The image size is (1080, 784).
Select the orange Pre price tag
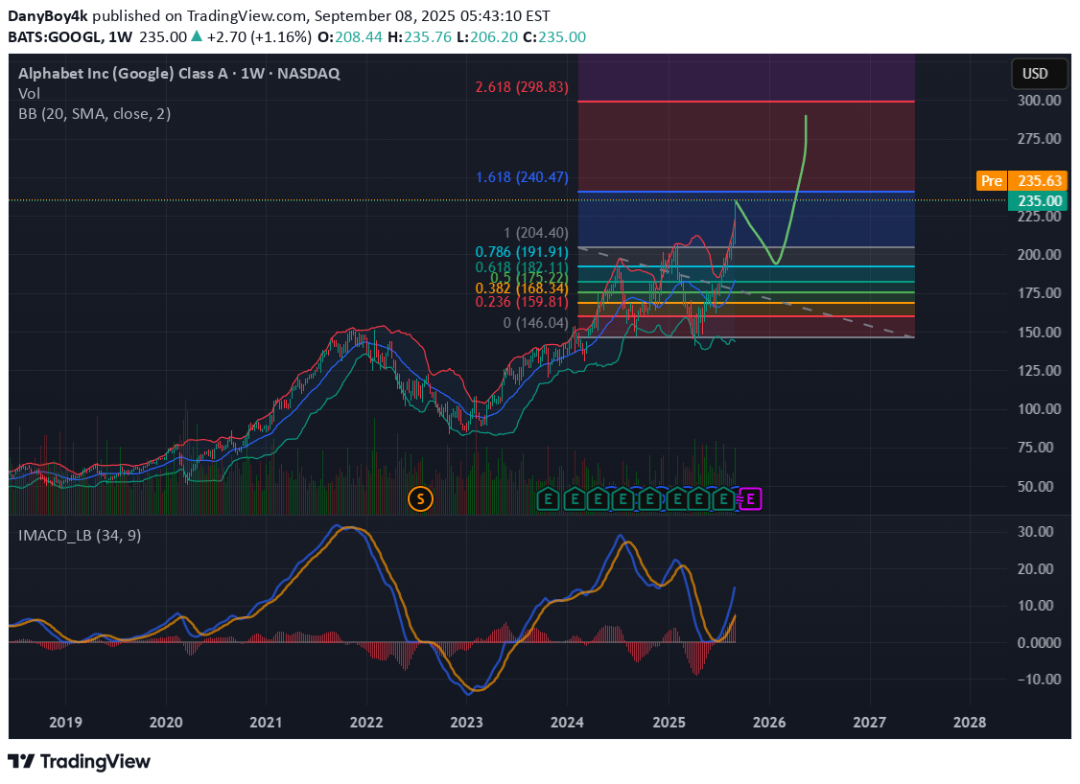pos(991,180)
